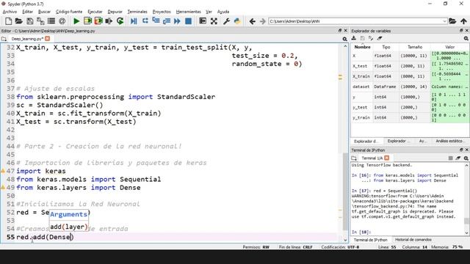Open editor options magnifier icon
The image size is (470, 264).
click(344, 39)
